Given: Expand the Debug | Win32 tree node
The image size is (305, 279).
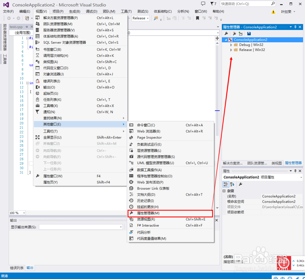Looking at the screenshot, I should [231, 45].
